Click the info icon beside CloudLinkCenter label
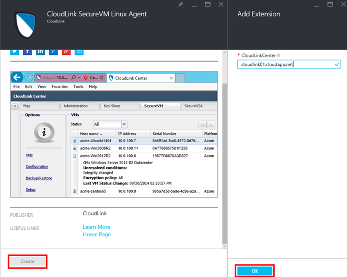The width and height of the screenshot is (347, 277). (279, 55)
